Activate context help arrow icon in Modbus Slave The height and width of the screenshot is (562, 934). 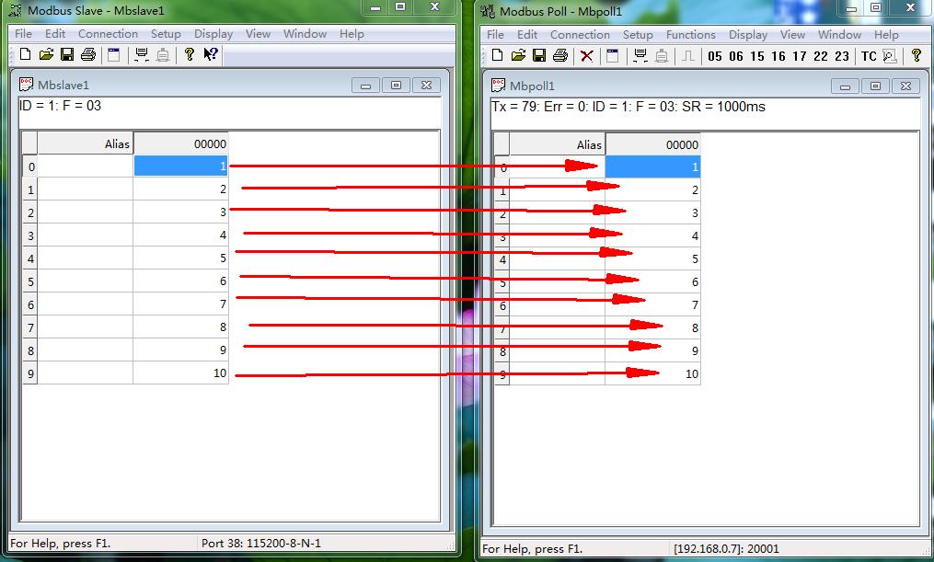211,55
